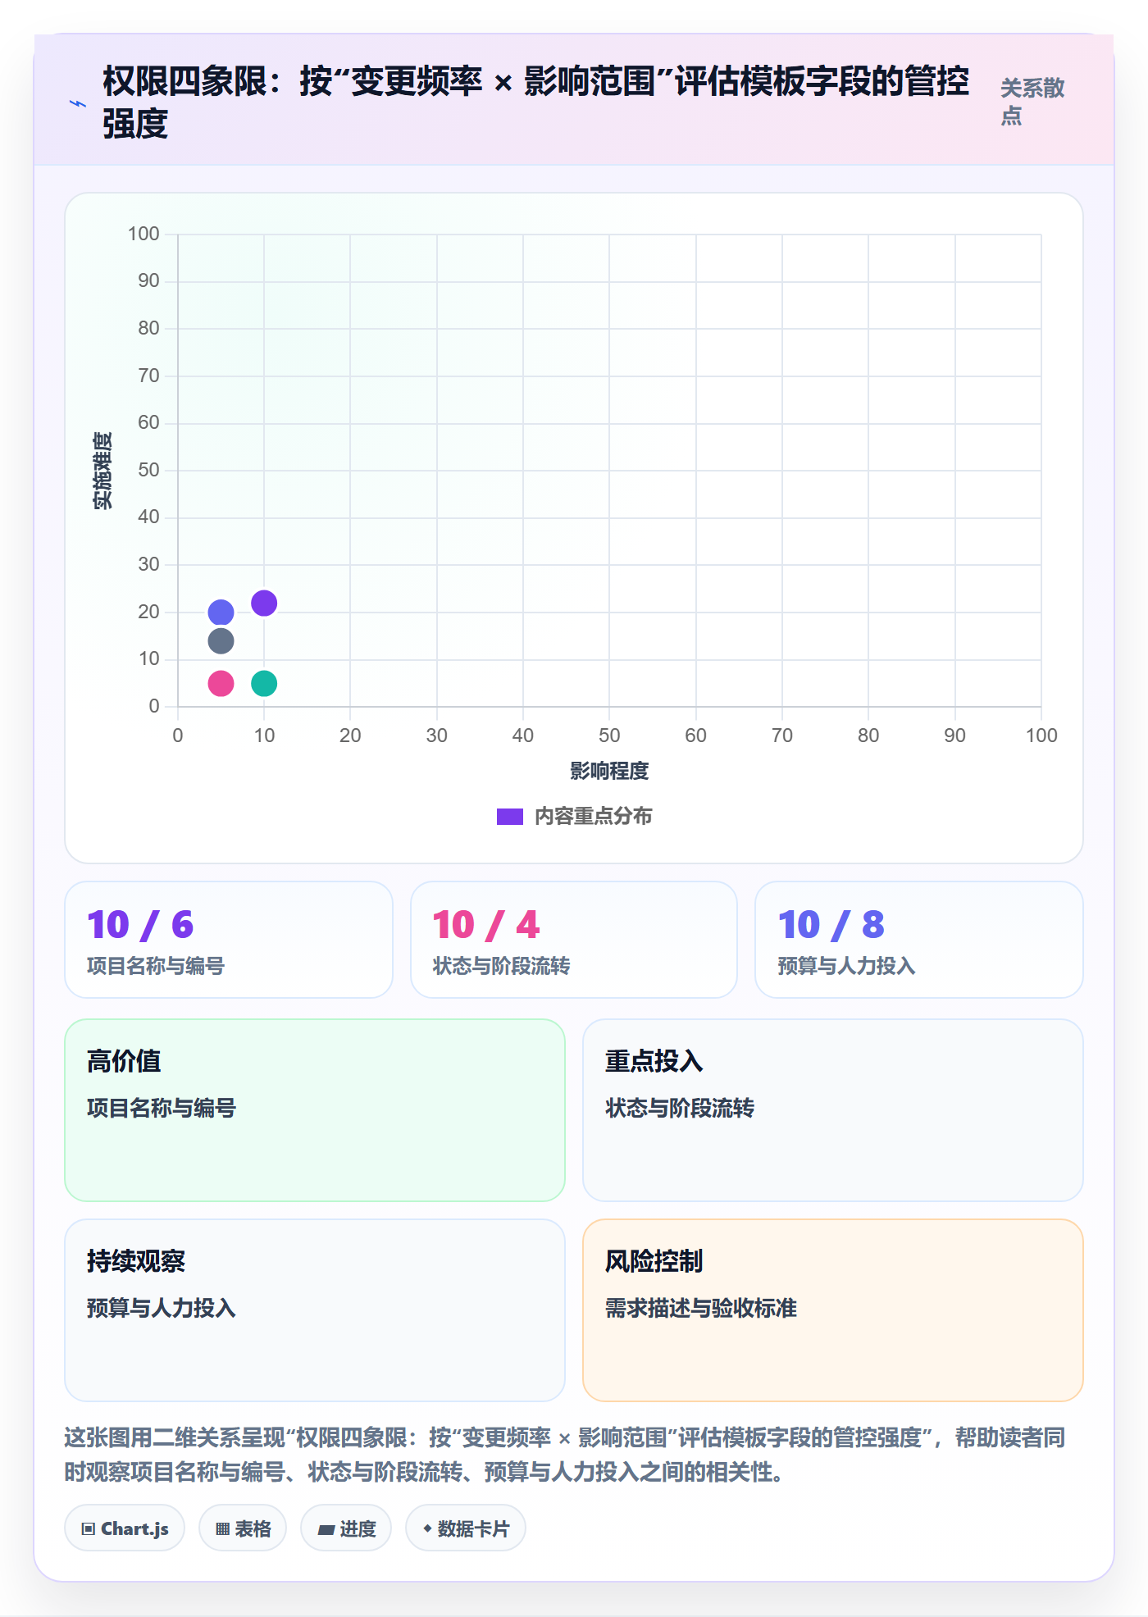Select the 数据卡片 tag chip
This screenshot has width=1148, height=1617.
coord(466,1528)
